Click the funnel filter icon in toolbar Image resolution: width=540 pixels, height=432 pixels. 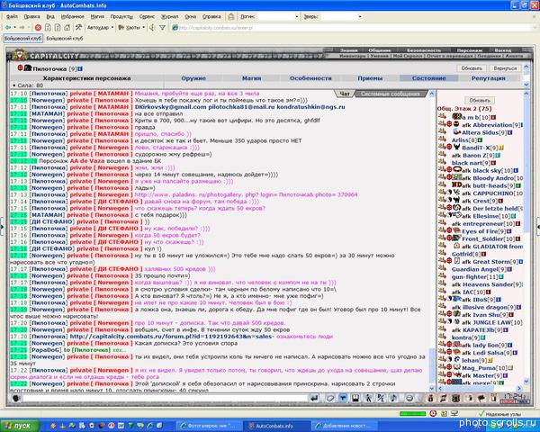click(x=163, y=28)
